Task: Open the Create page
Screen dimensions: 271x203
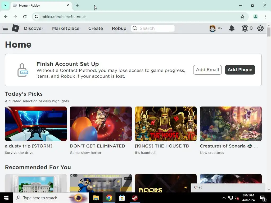Action: [96, 28]
